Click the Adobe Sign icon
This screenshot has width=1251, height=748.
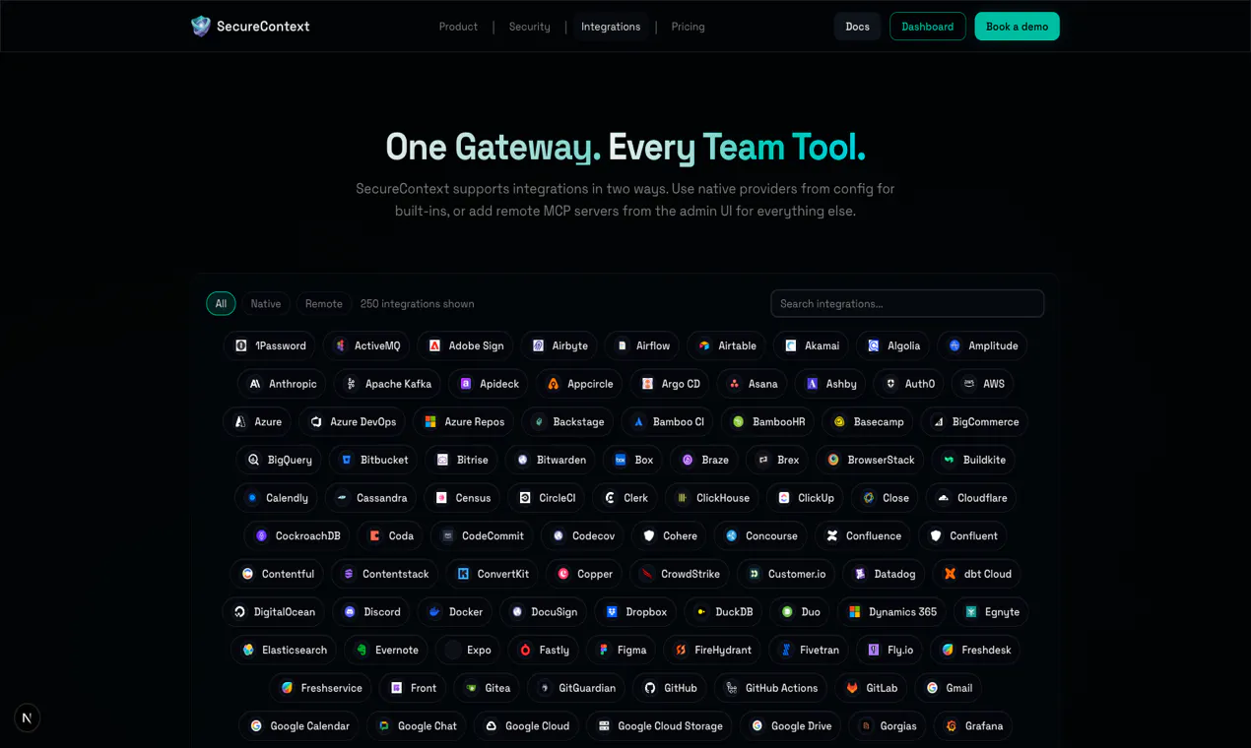coord(434,346)
